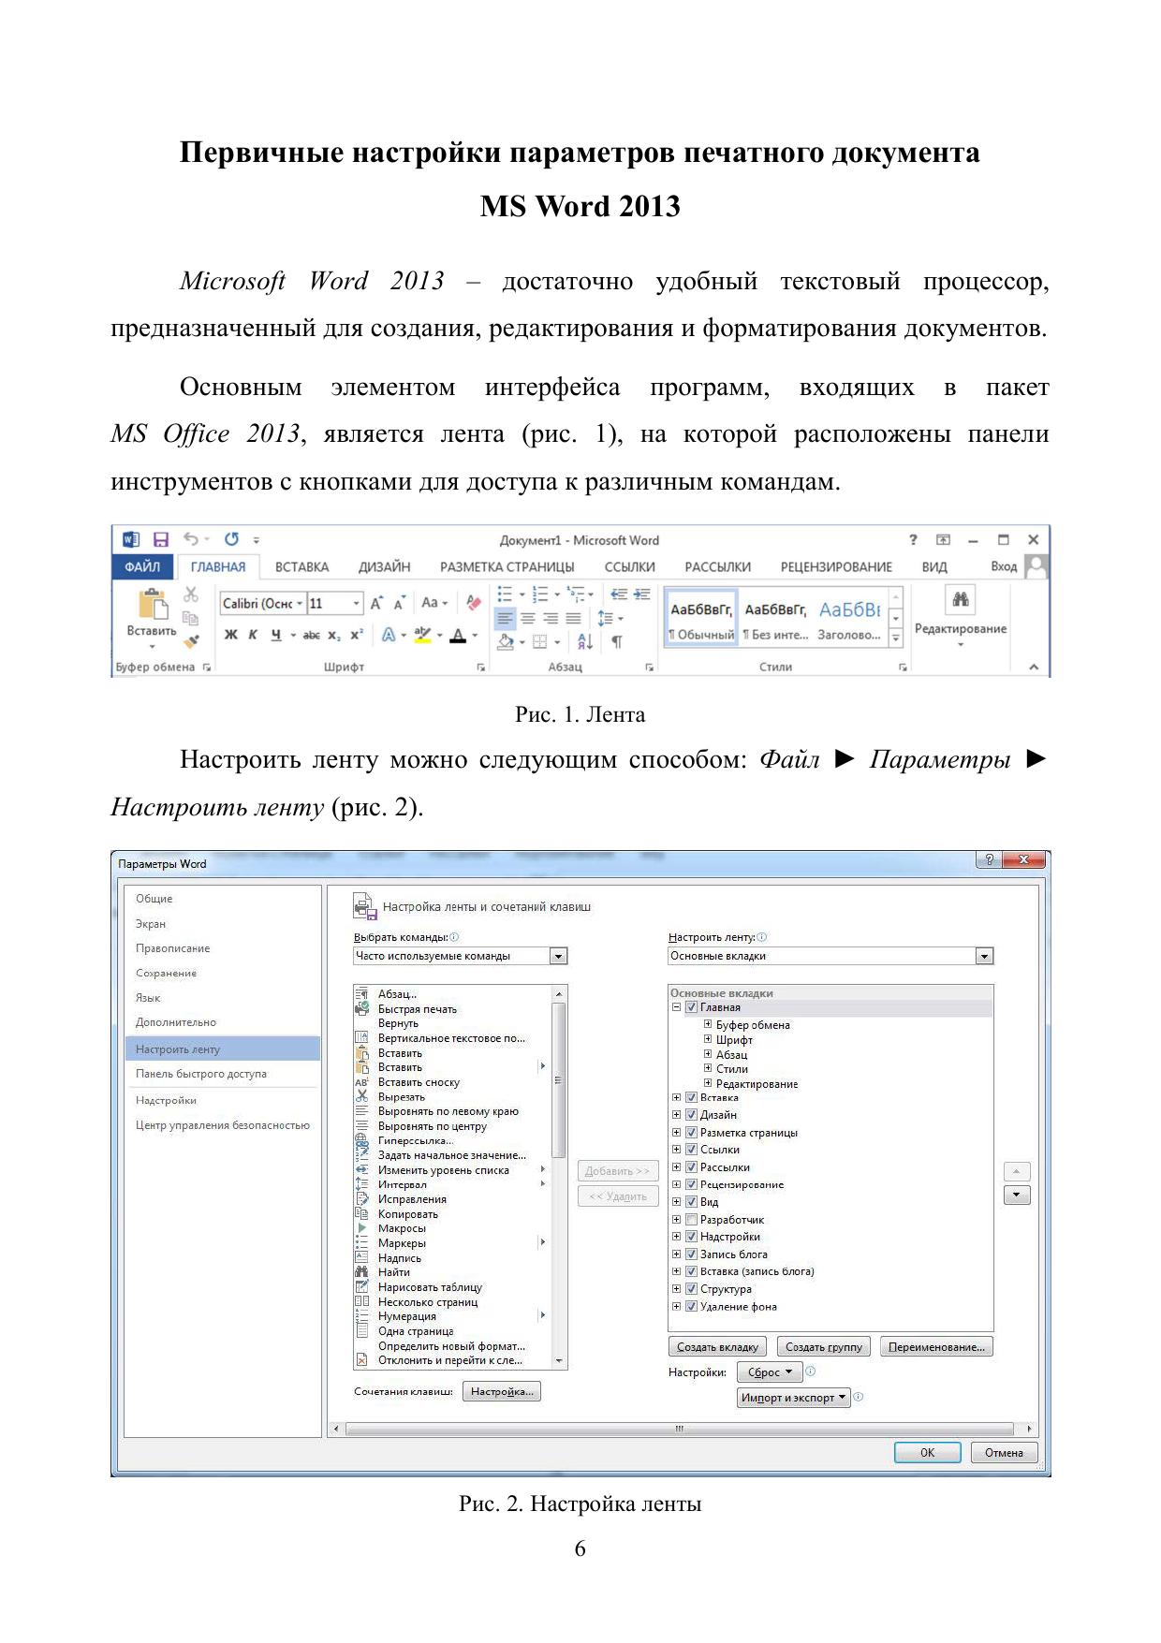The width and height of the screenshot is (1161, 1643).
Task: Show paragraph marks with the ¶ icon
Action: point(617,641)
